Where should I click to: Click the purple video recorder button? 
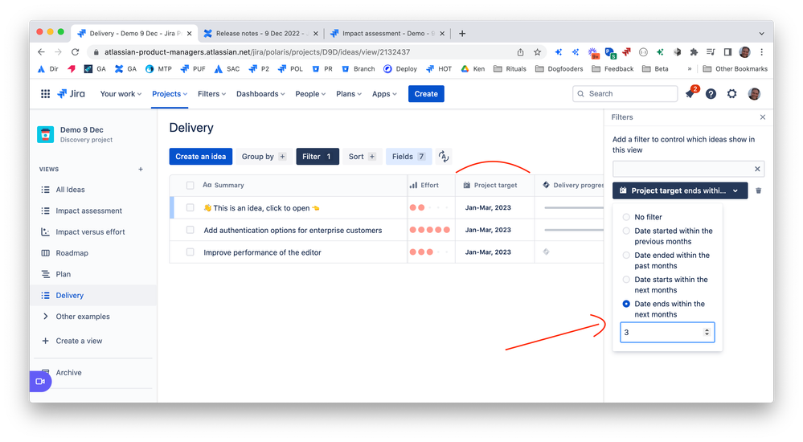(x=40, y=382)
